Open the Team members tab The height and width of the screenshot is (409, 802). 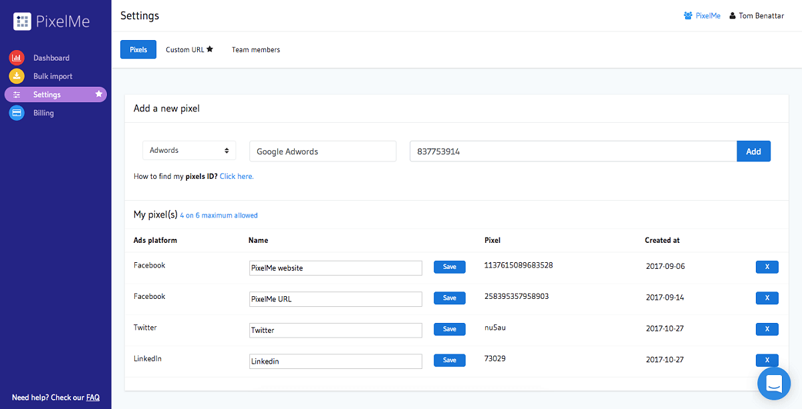coord(256,49)
